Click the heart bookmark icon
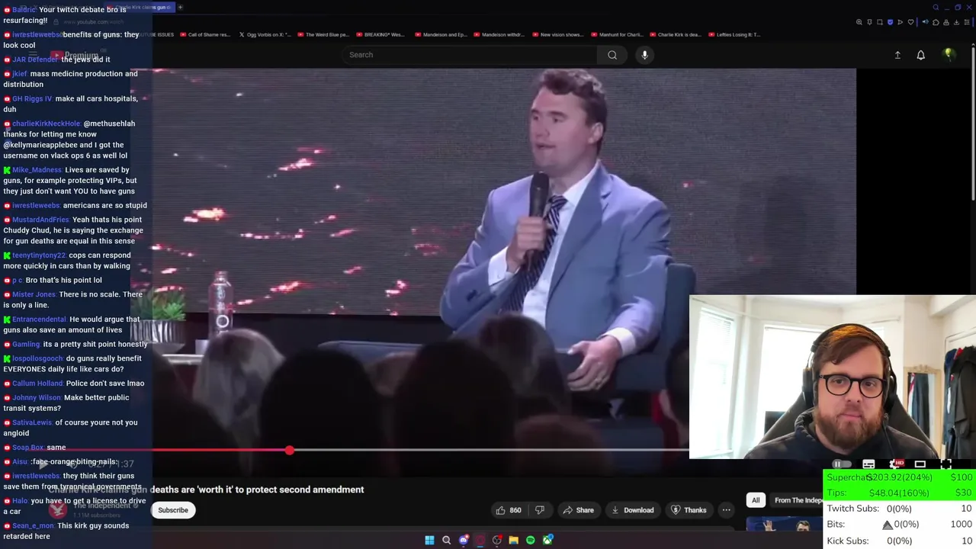This screenshot has height=549, width=976. [910, 22]
